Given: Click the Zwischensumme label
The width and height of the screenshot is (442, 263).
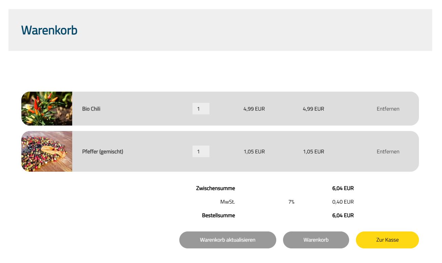Looking at the screenshot, I should pos(215,188).
